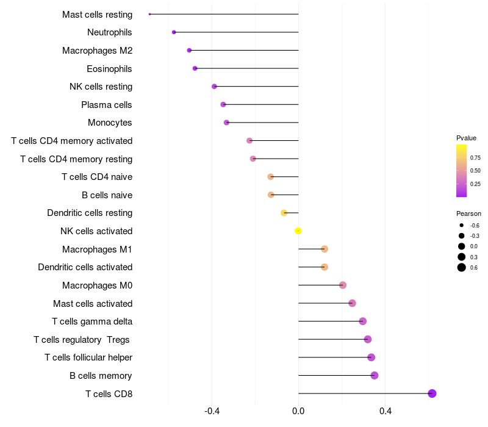The image size is (488, 427).
Task: Click the Mast cells resting data point
Action: 149,14
